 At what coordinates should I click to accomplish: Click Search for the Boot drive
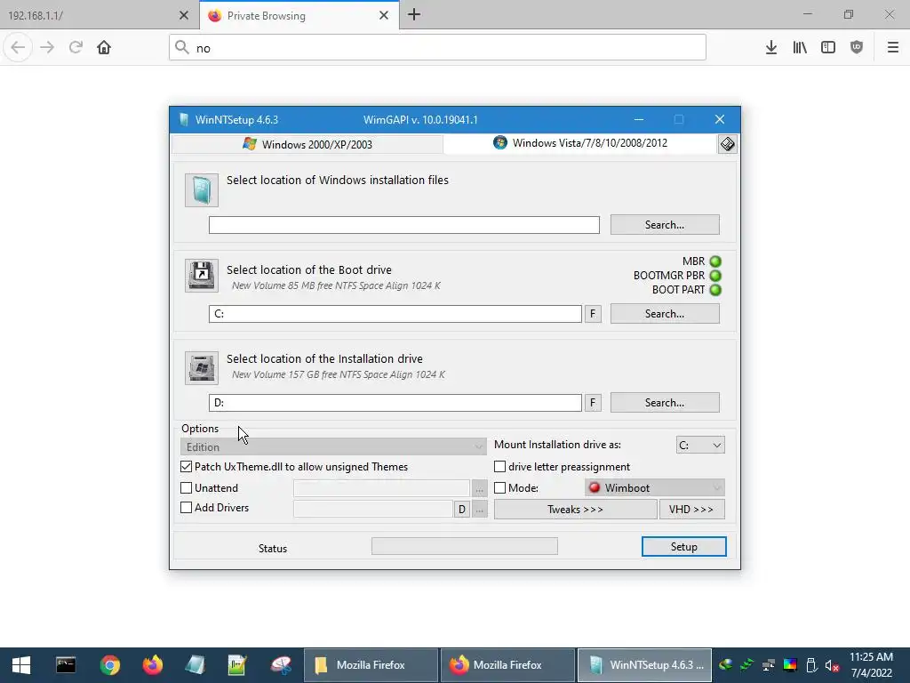click(x=665, y=314)
